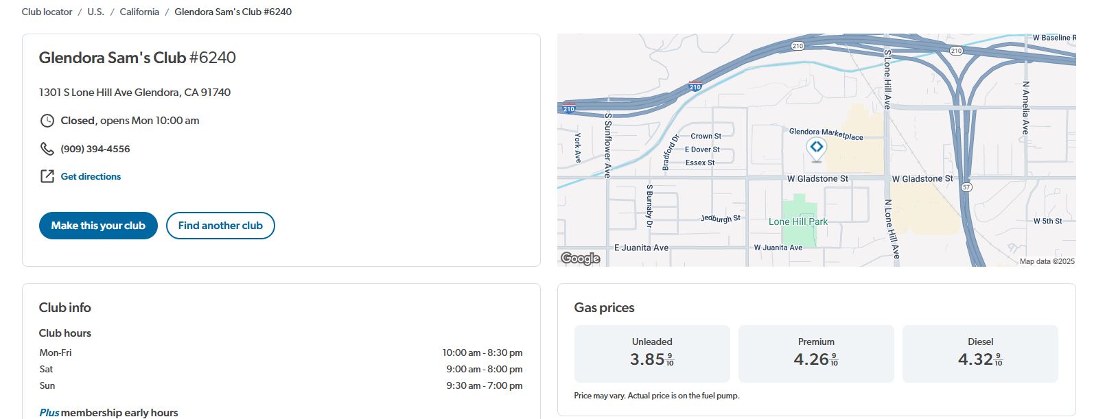Click the phone number (909) 394-4556
Viewport: 1094px width, 419px height.
tap(95, 149)
